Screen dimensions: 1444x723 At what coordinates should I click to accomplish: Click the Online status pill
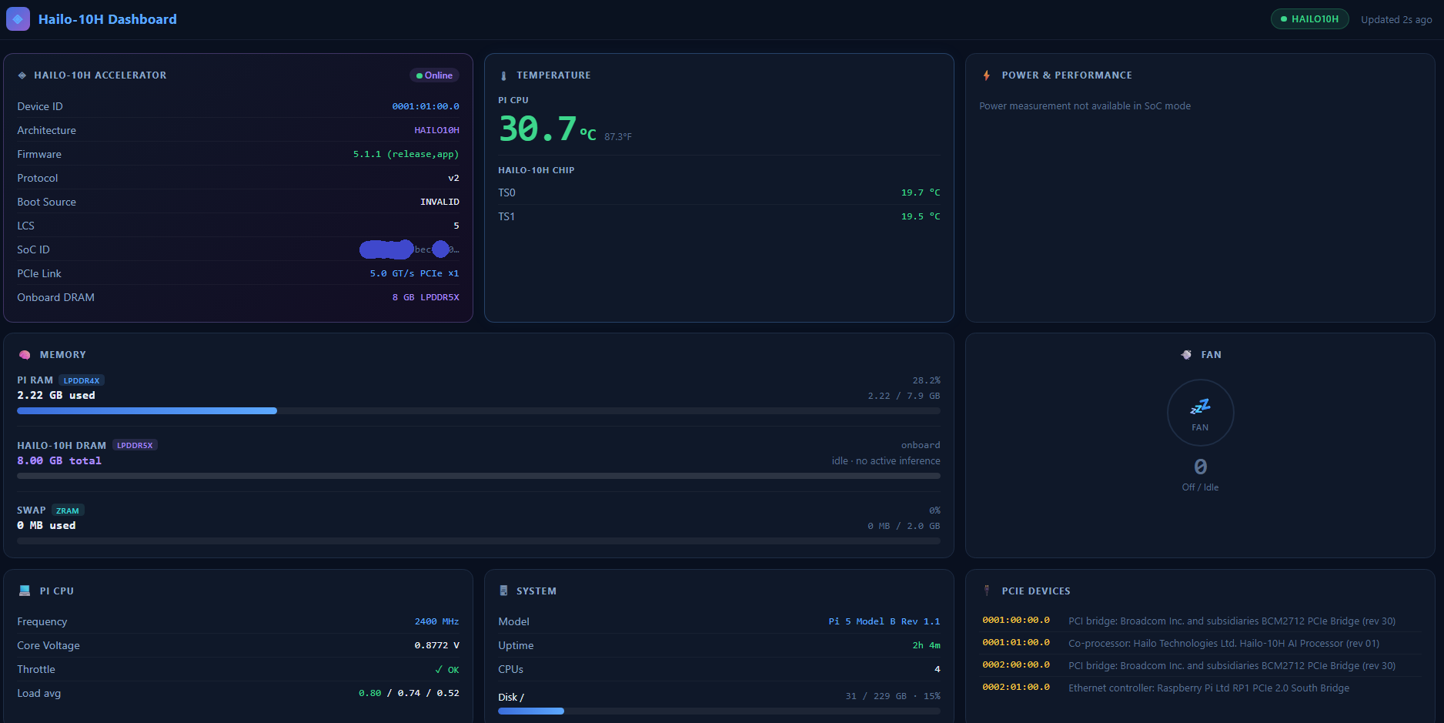tap(434, 75)
